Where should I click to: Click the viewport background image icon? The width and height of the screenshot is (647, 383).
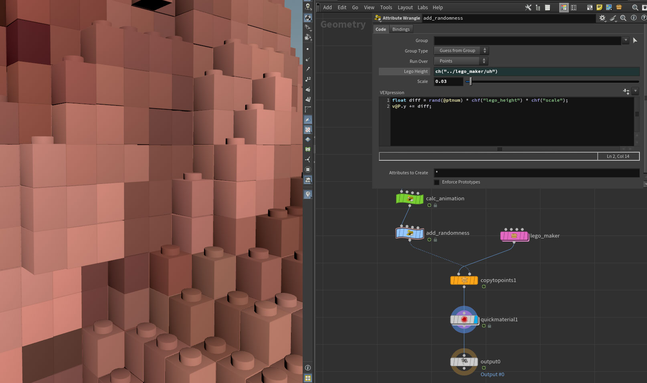tap(308, 180)
